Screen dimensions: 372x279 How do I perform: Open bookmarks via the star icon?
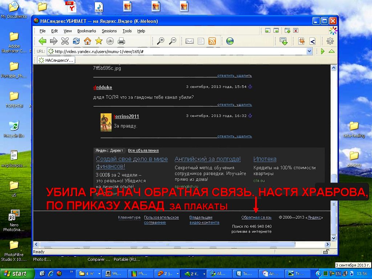[x=99, y=41]
